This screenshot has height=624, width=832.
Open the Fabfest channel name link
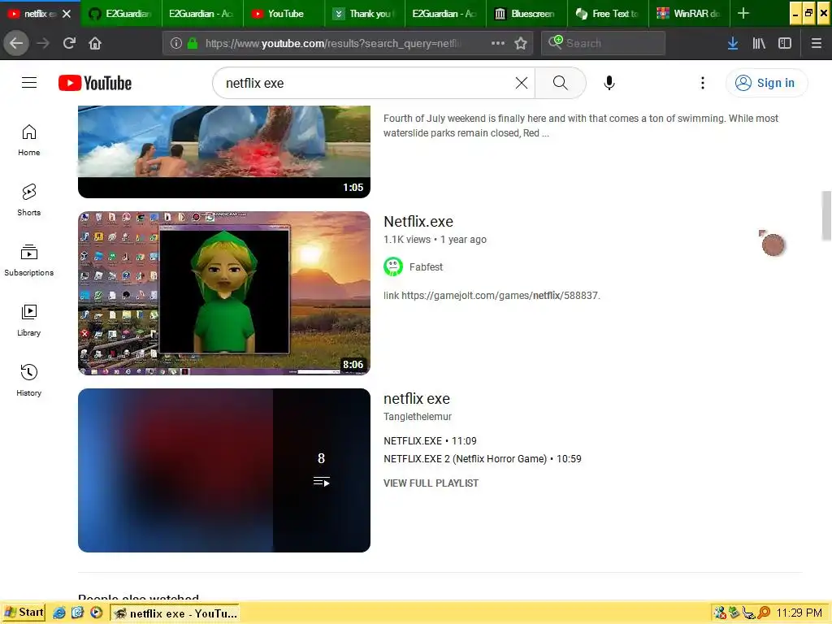point(426,266)
